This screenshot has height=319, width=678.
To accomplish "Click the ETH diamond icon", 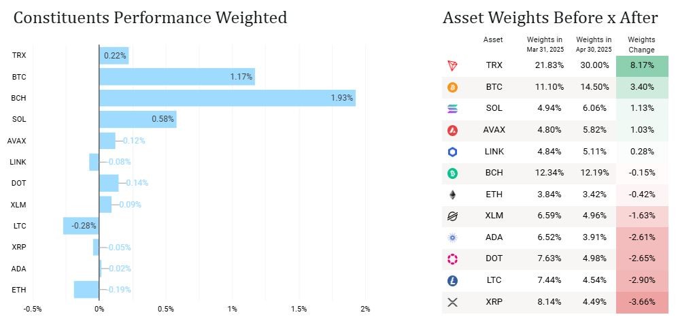I will (x=453, y=195).
